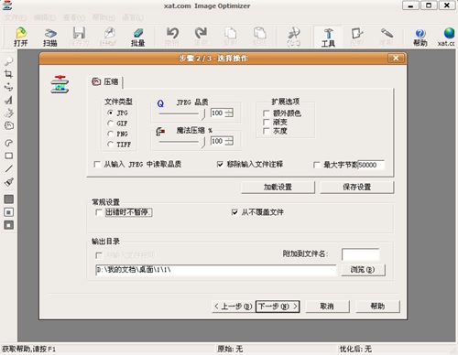This screenshot has width=458, height=355.
Task: Open the 帮助 menu in menu bar
Action: click(104, 17)
